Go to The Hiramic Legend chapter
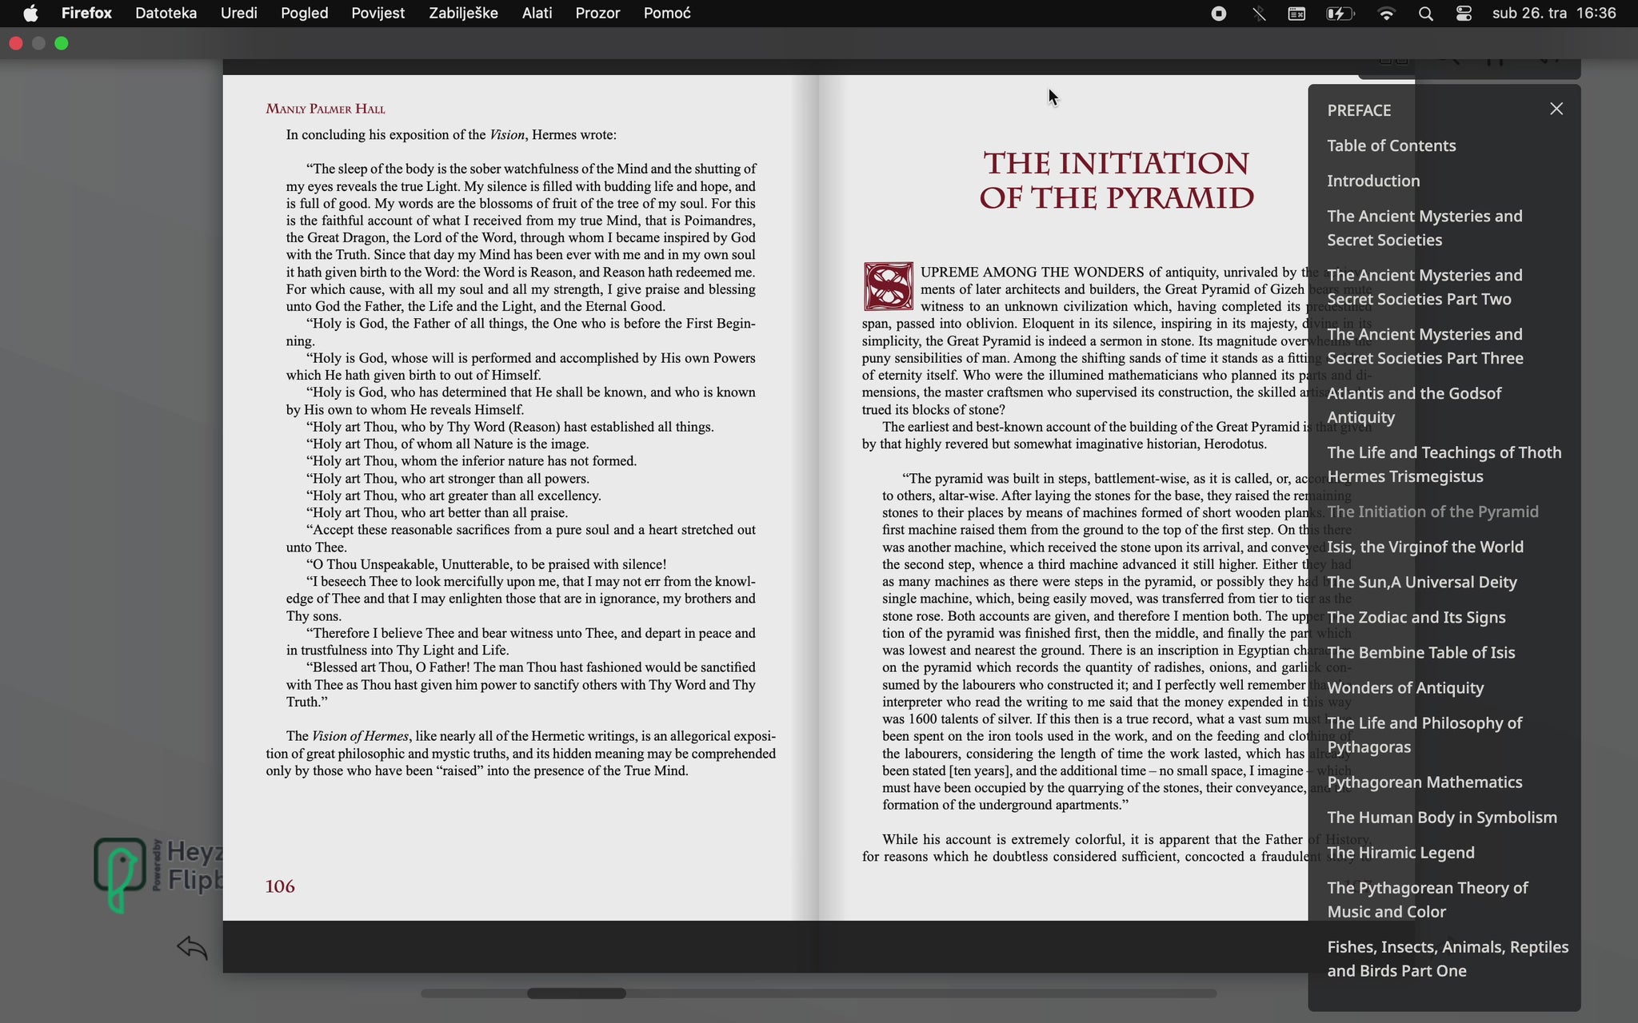 tap(1400, 852)
